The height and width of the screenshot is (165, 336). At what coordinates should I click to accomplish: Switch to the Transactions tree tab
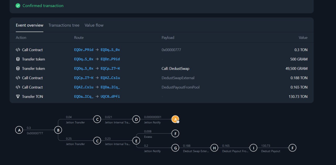pos(64,25)
